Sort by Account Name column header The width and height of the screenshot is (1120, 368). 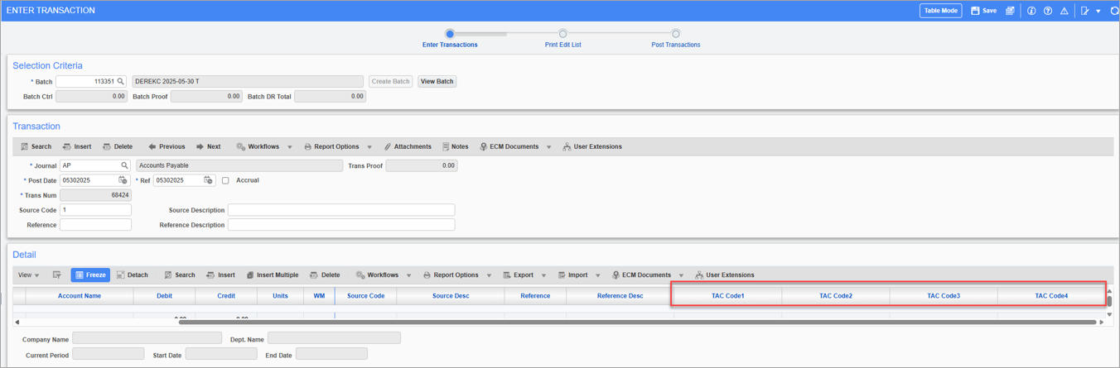[x=80, y=296]
